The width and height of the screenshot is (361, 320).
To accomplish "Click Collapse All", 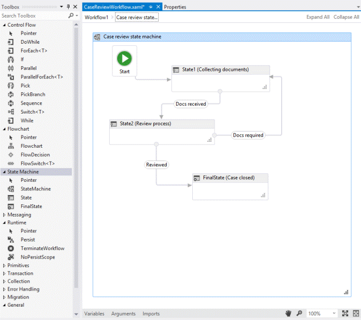I will coord(346,17).
